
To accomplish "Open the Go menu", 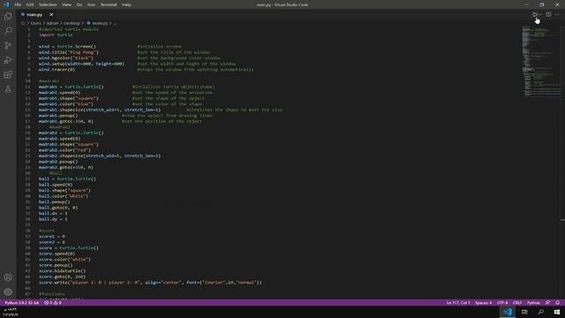I will point(79,4).
